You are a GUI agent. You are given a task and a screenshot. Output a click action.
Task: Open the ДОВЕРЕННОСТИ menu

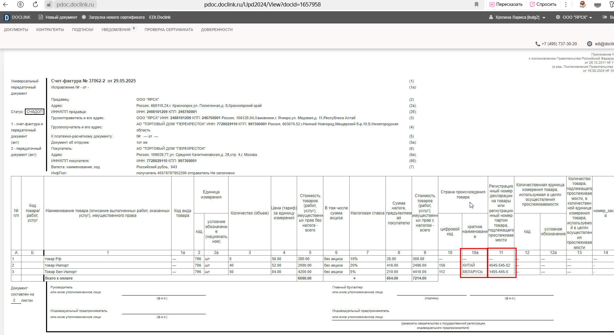pyautogui.click(x=217, y=30)
